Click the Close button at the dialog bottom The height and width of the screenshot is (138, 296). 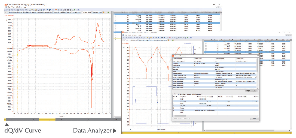pos(254,119)
